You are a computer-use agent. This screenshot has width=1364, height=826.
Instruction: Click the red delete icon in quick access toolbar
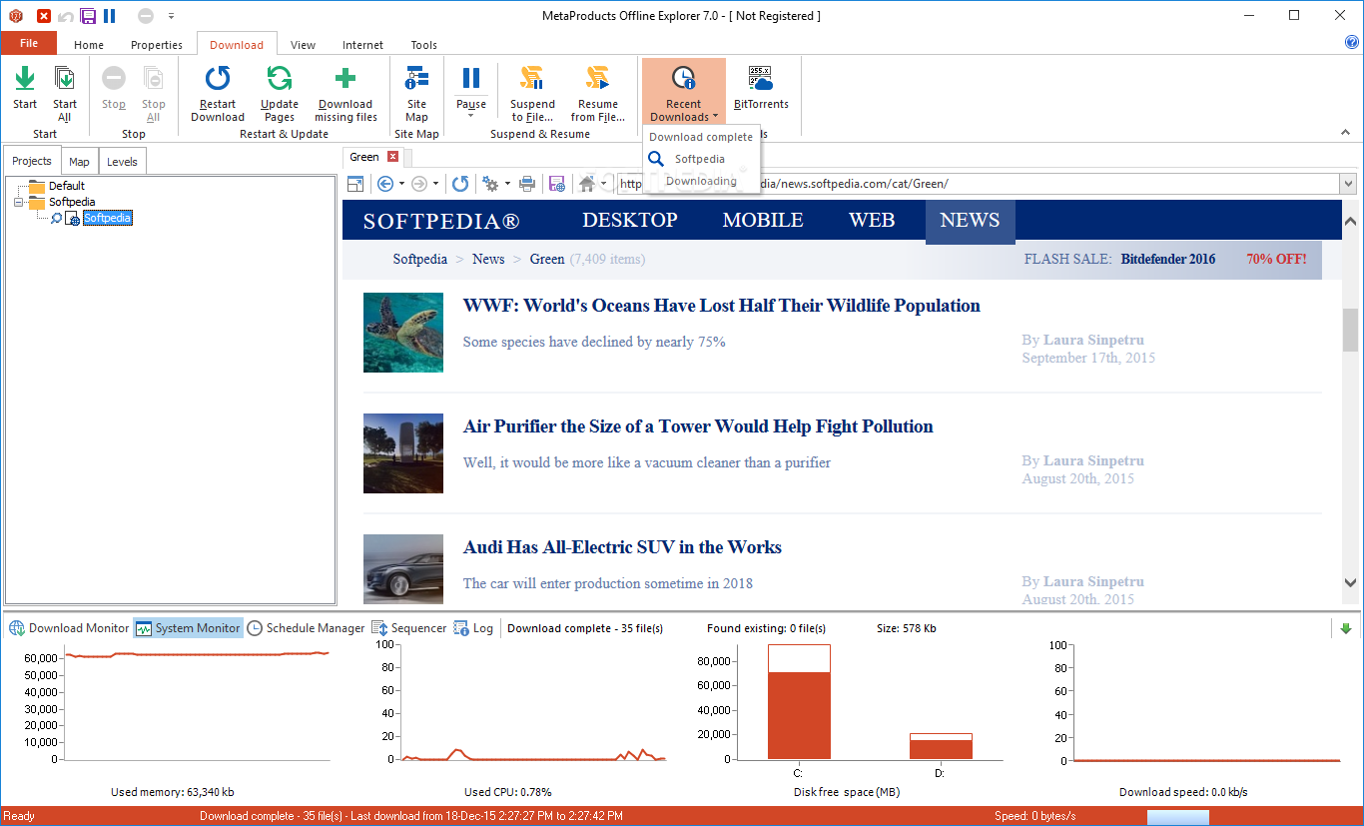click(x=44, y=16)
